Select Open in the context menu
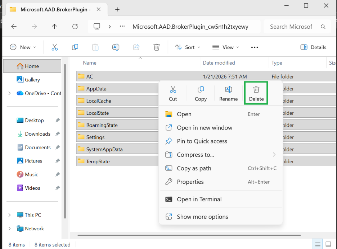 221,114
